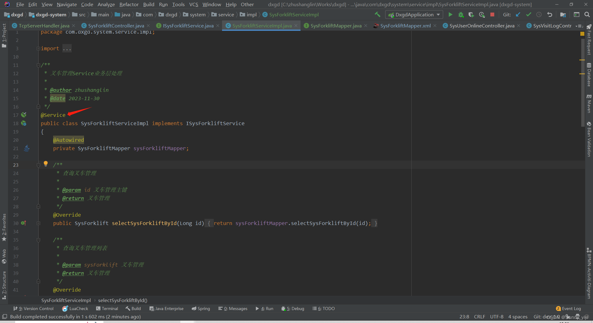Toggle the Maven tool window
The image size is (593, 323).
589,104
